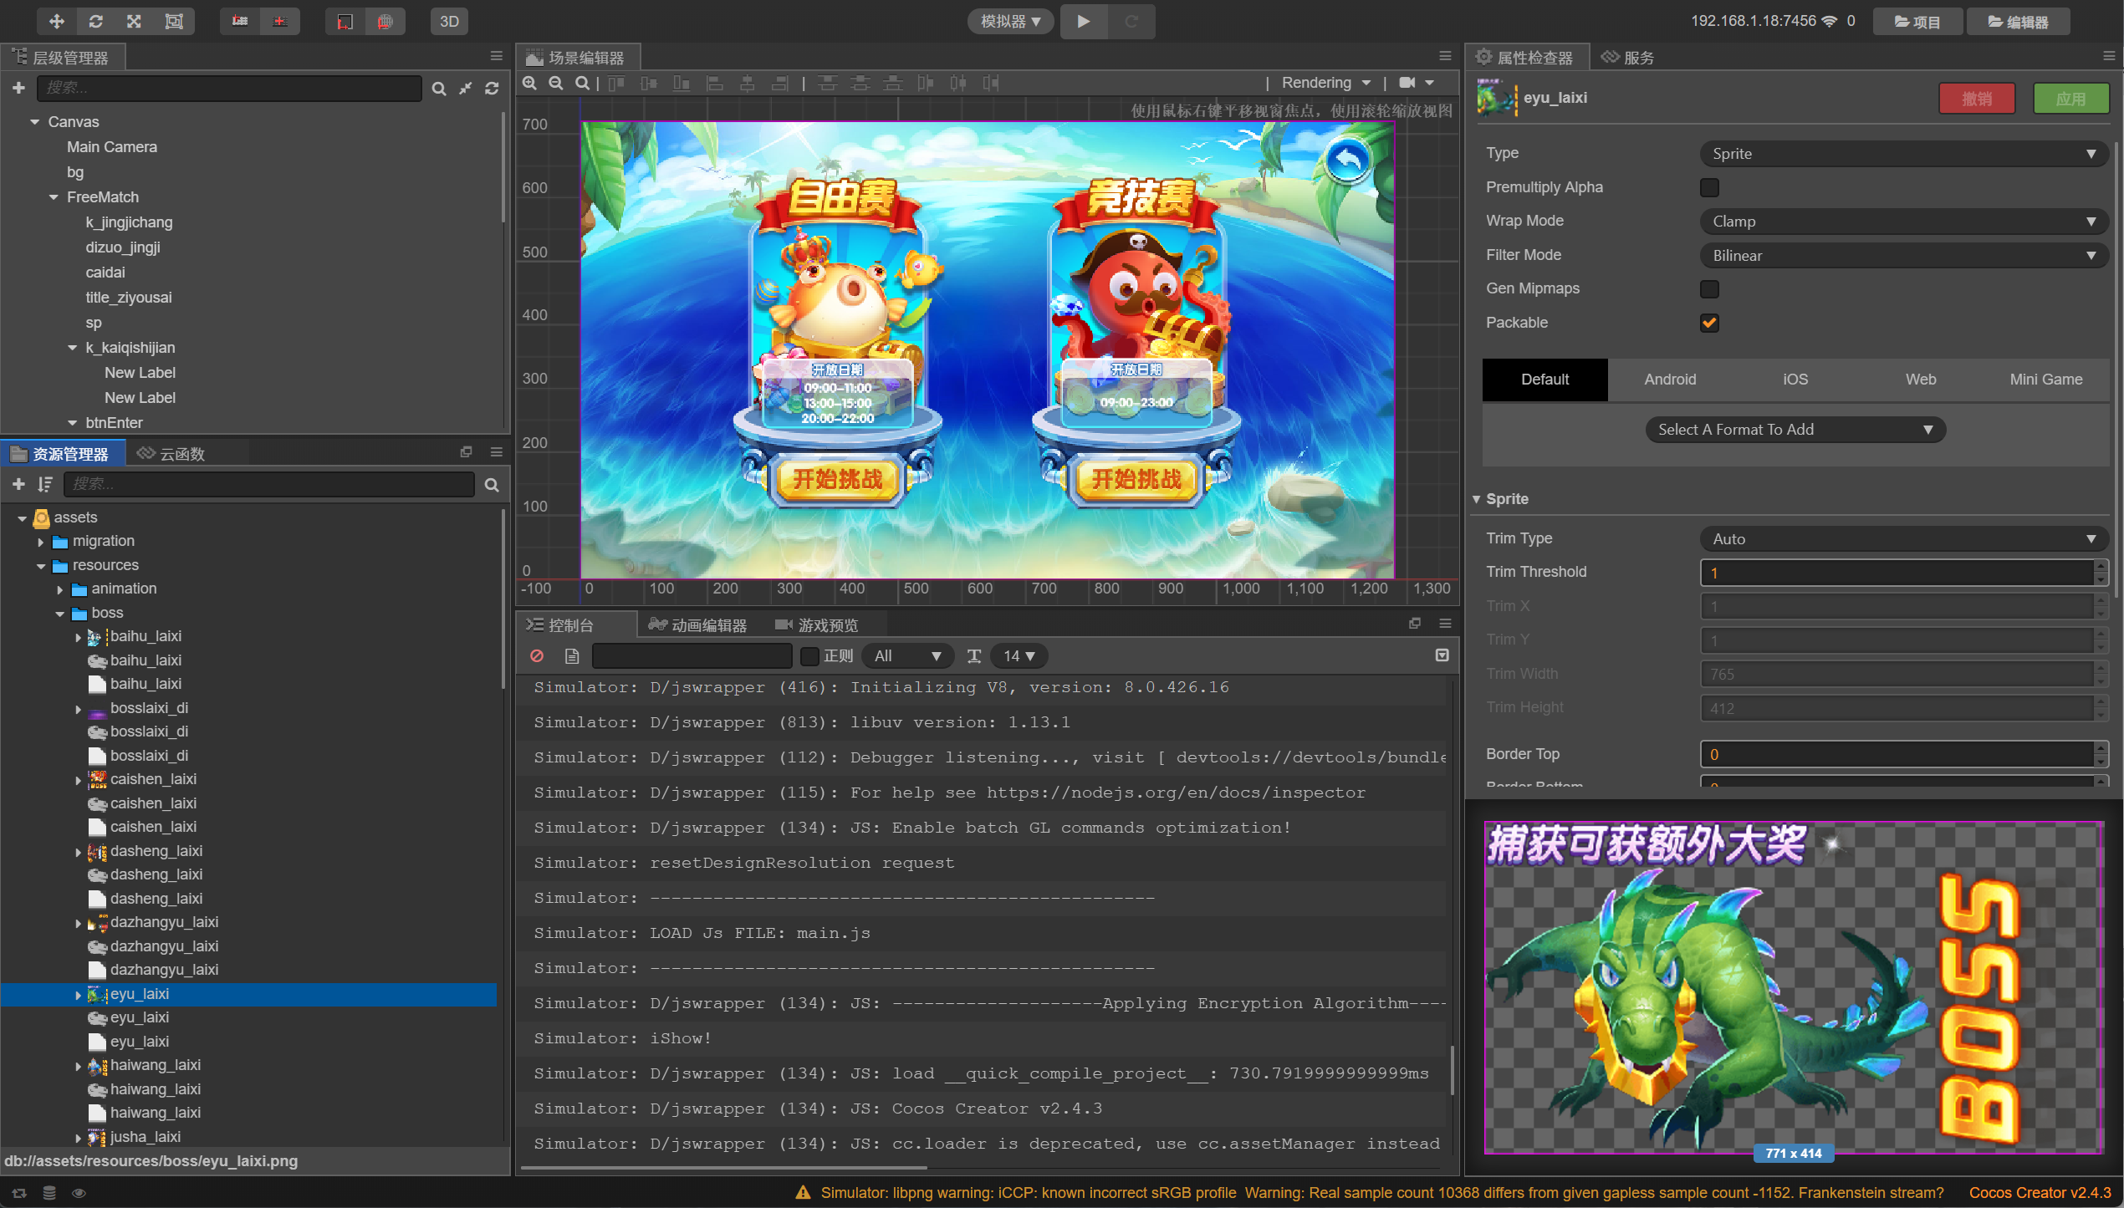Image resolution: width=2124 pixels, height=1208 pixels.
Task: Click the Play preview button
Action: click(x=1083, y=21)
